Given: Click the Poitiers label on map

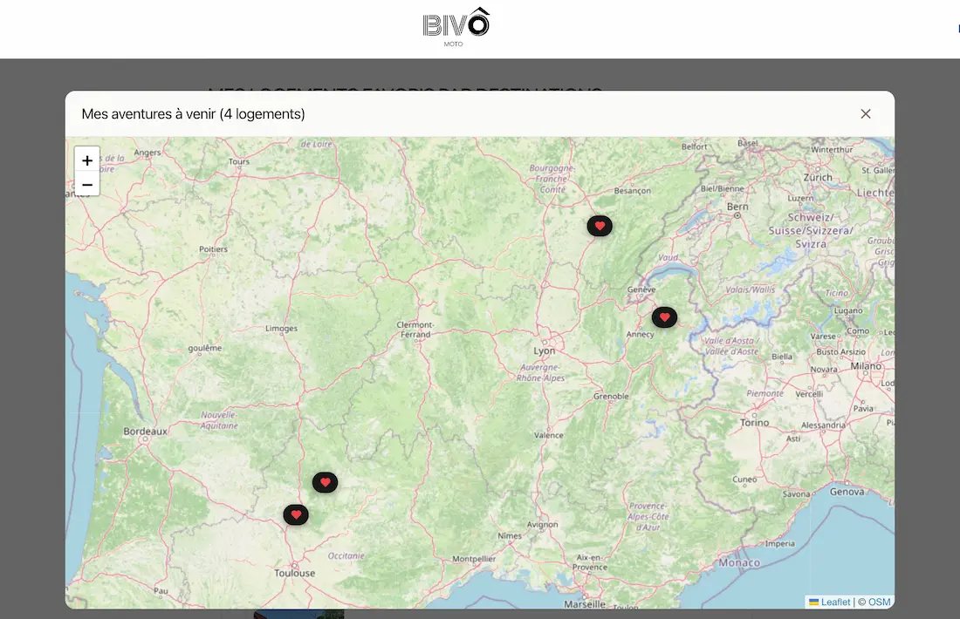Looking at the screenshot, I should point(213,249).
